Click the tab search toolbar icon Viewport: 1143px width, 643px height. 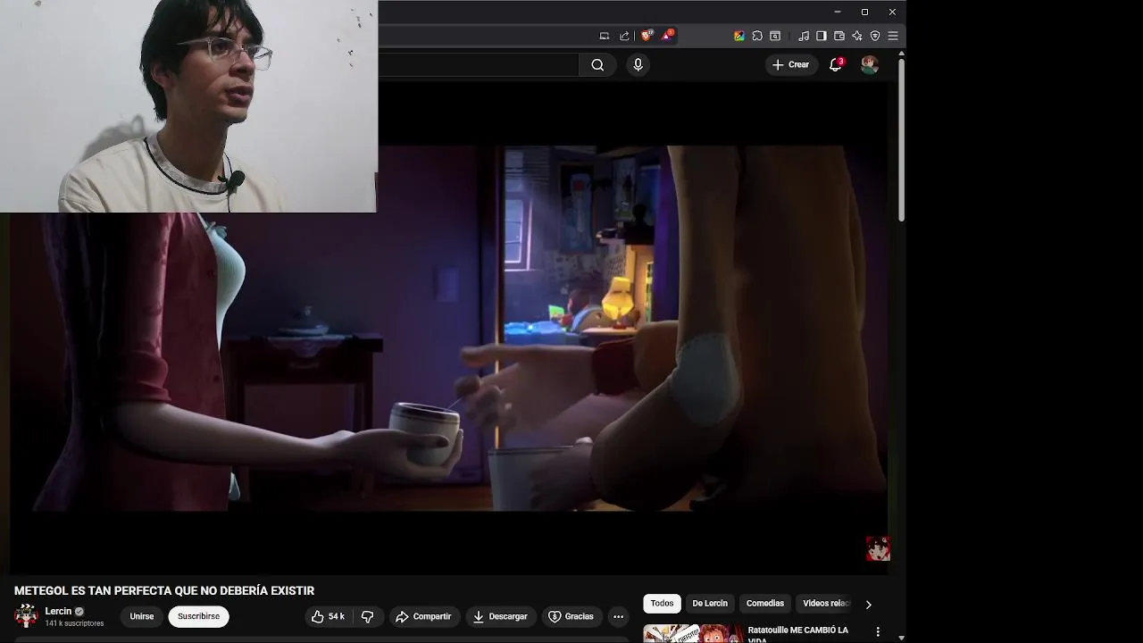(x=775, y=36)
